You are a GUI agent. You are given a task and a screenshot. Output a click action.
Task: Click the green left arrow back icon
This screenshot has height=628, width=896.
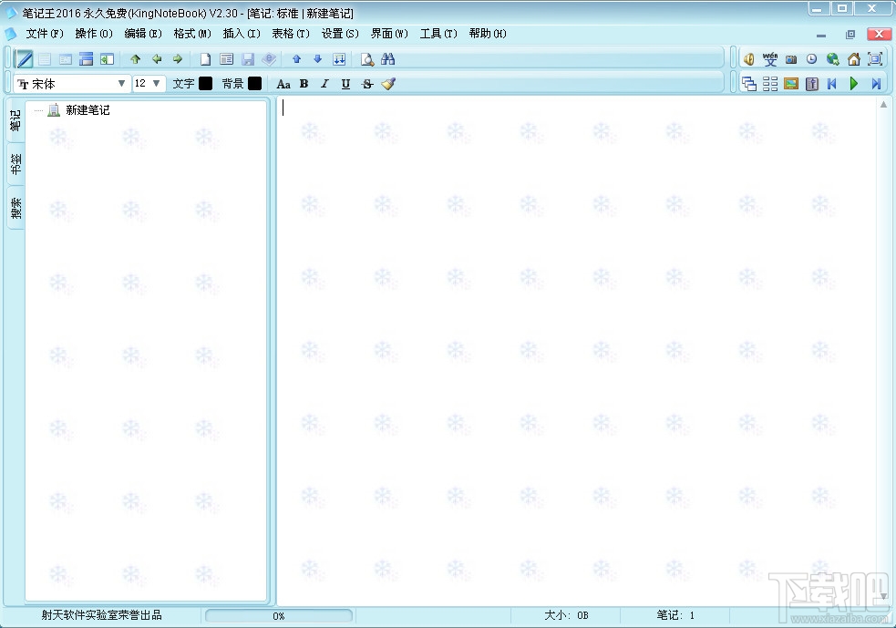[157, 59]
